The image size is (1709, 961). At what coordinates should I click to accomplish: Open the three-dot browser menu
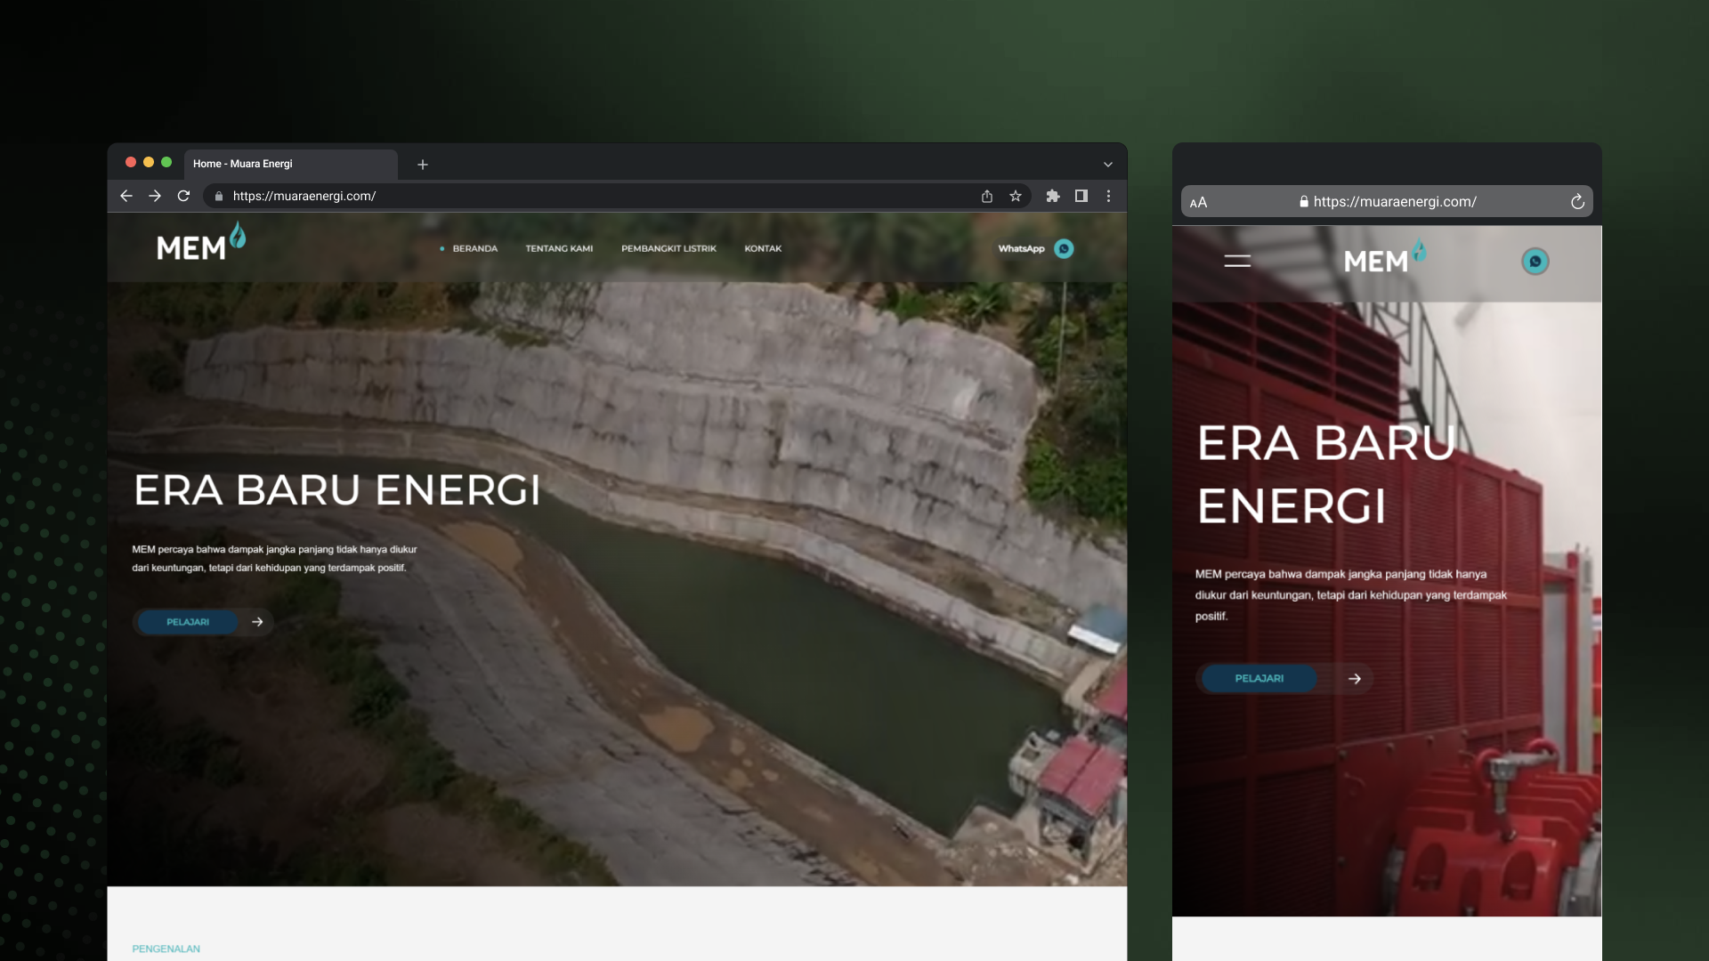point(1108,196)
